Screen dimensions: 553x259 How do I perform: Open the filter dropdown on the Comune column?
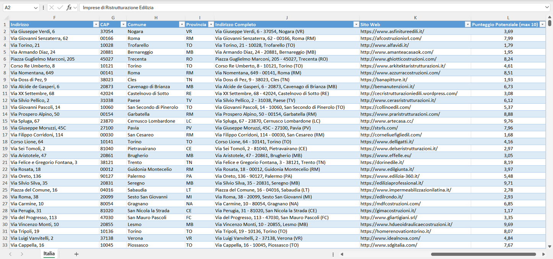tap(182, 24)
